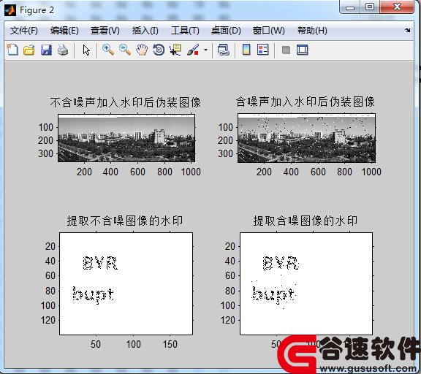Open a file with the folder icon

29,50
